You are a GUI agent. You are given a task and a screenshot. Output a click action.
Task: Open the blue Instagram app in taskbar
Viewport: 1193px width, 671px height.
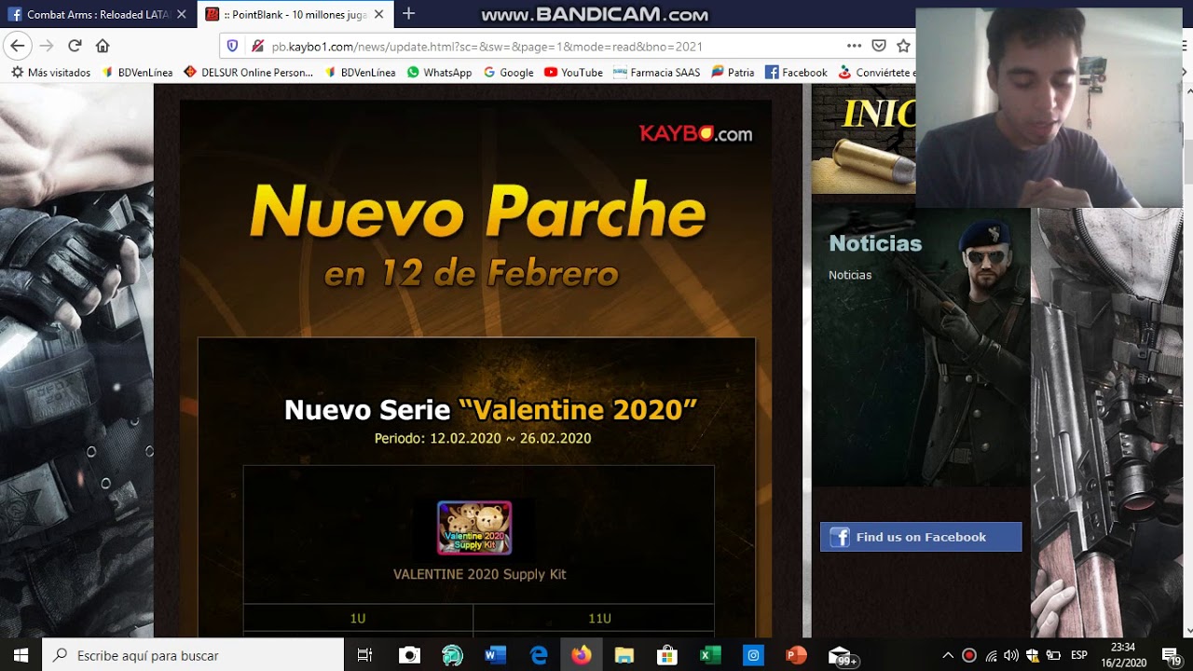753,655
